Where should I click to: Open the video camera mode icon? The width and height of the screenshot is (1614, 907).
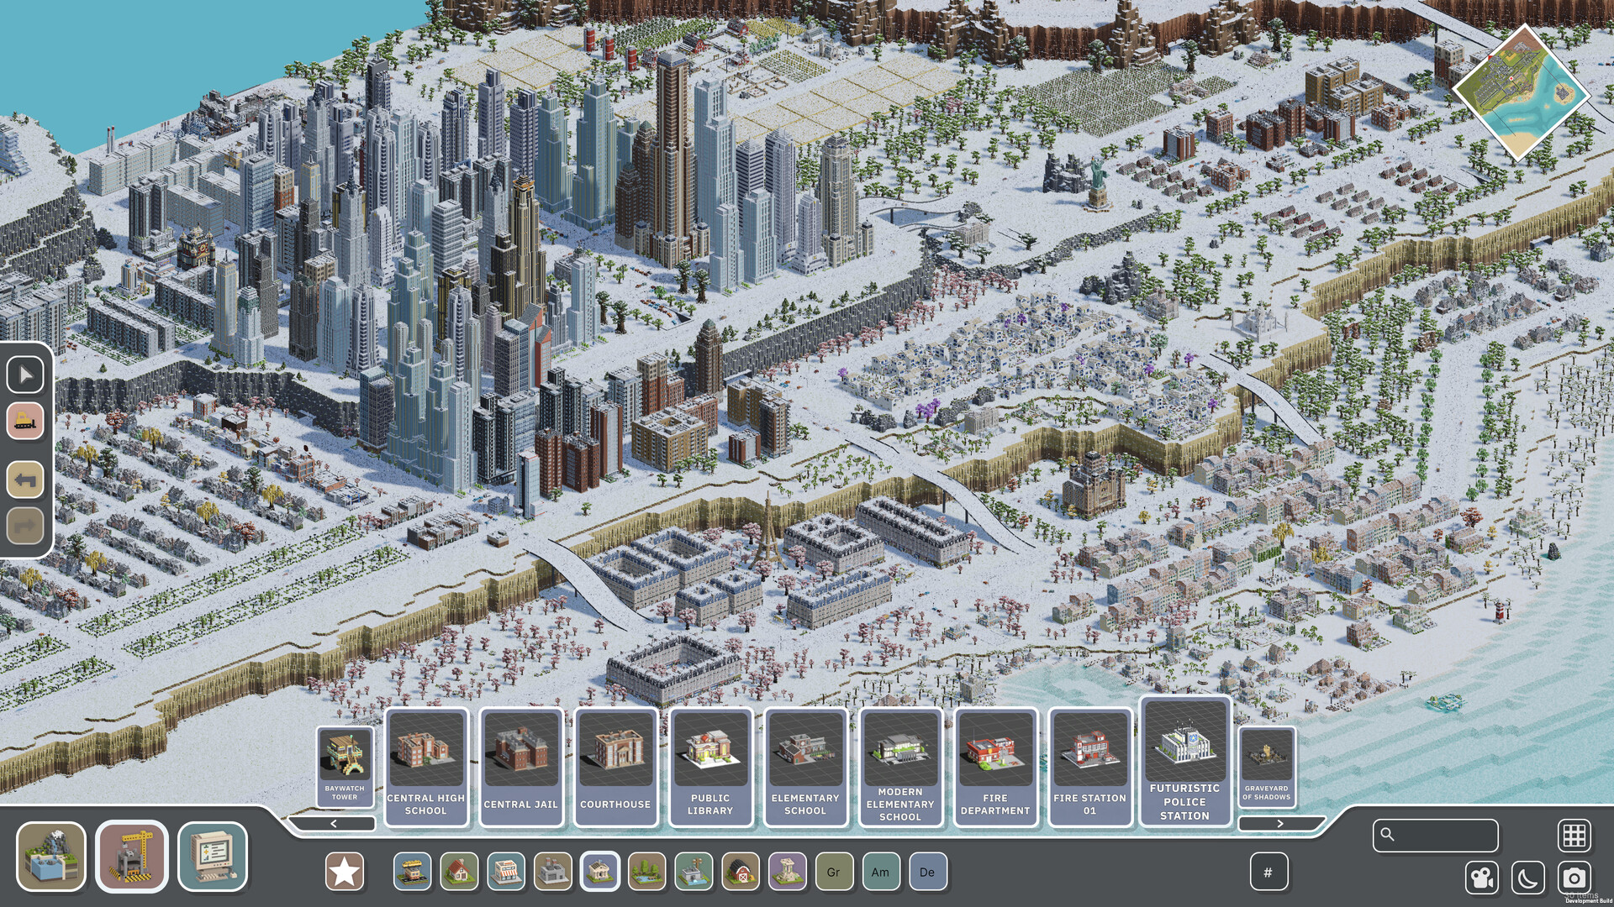tap(1481, 878)
